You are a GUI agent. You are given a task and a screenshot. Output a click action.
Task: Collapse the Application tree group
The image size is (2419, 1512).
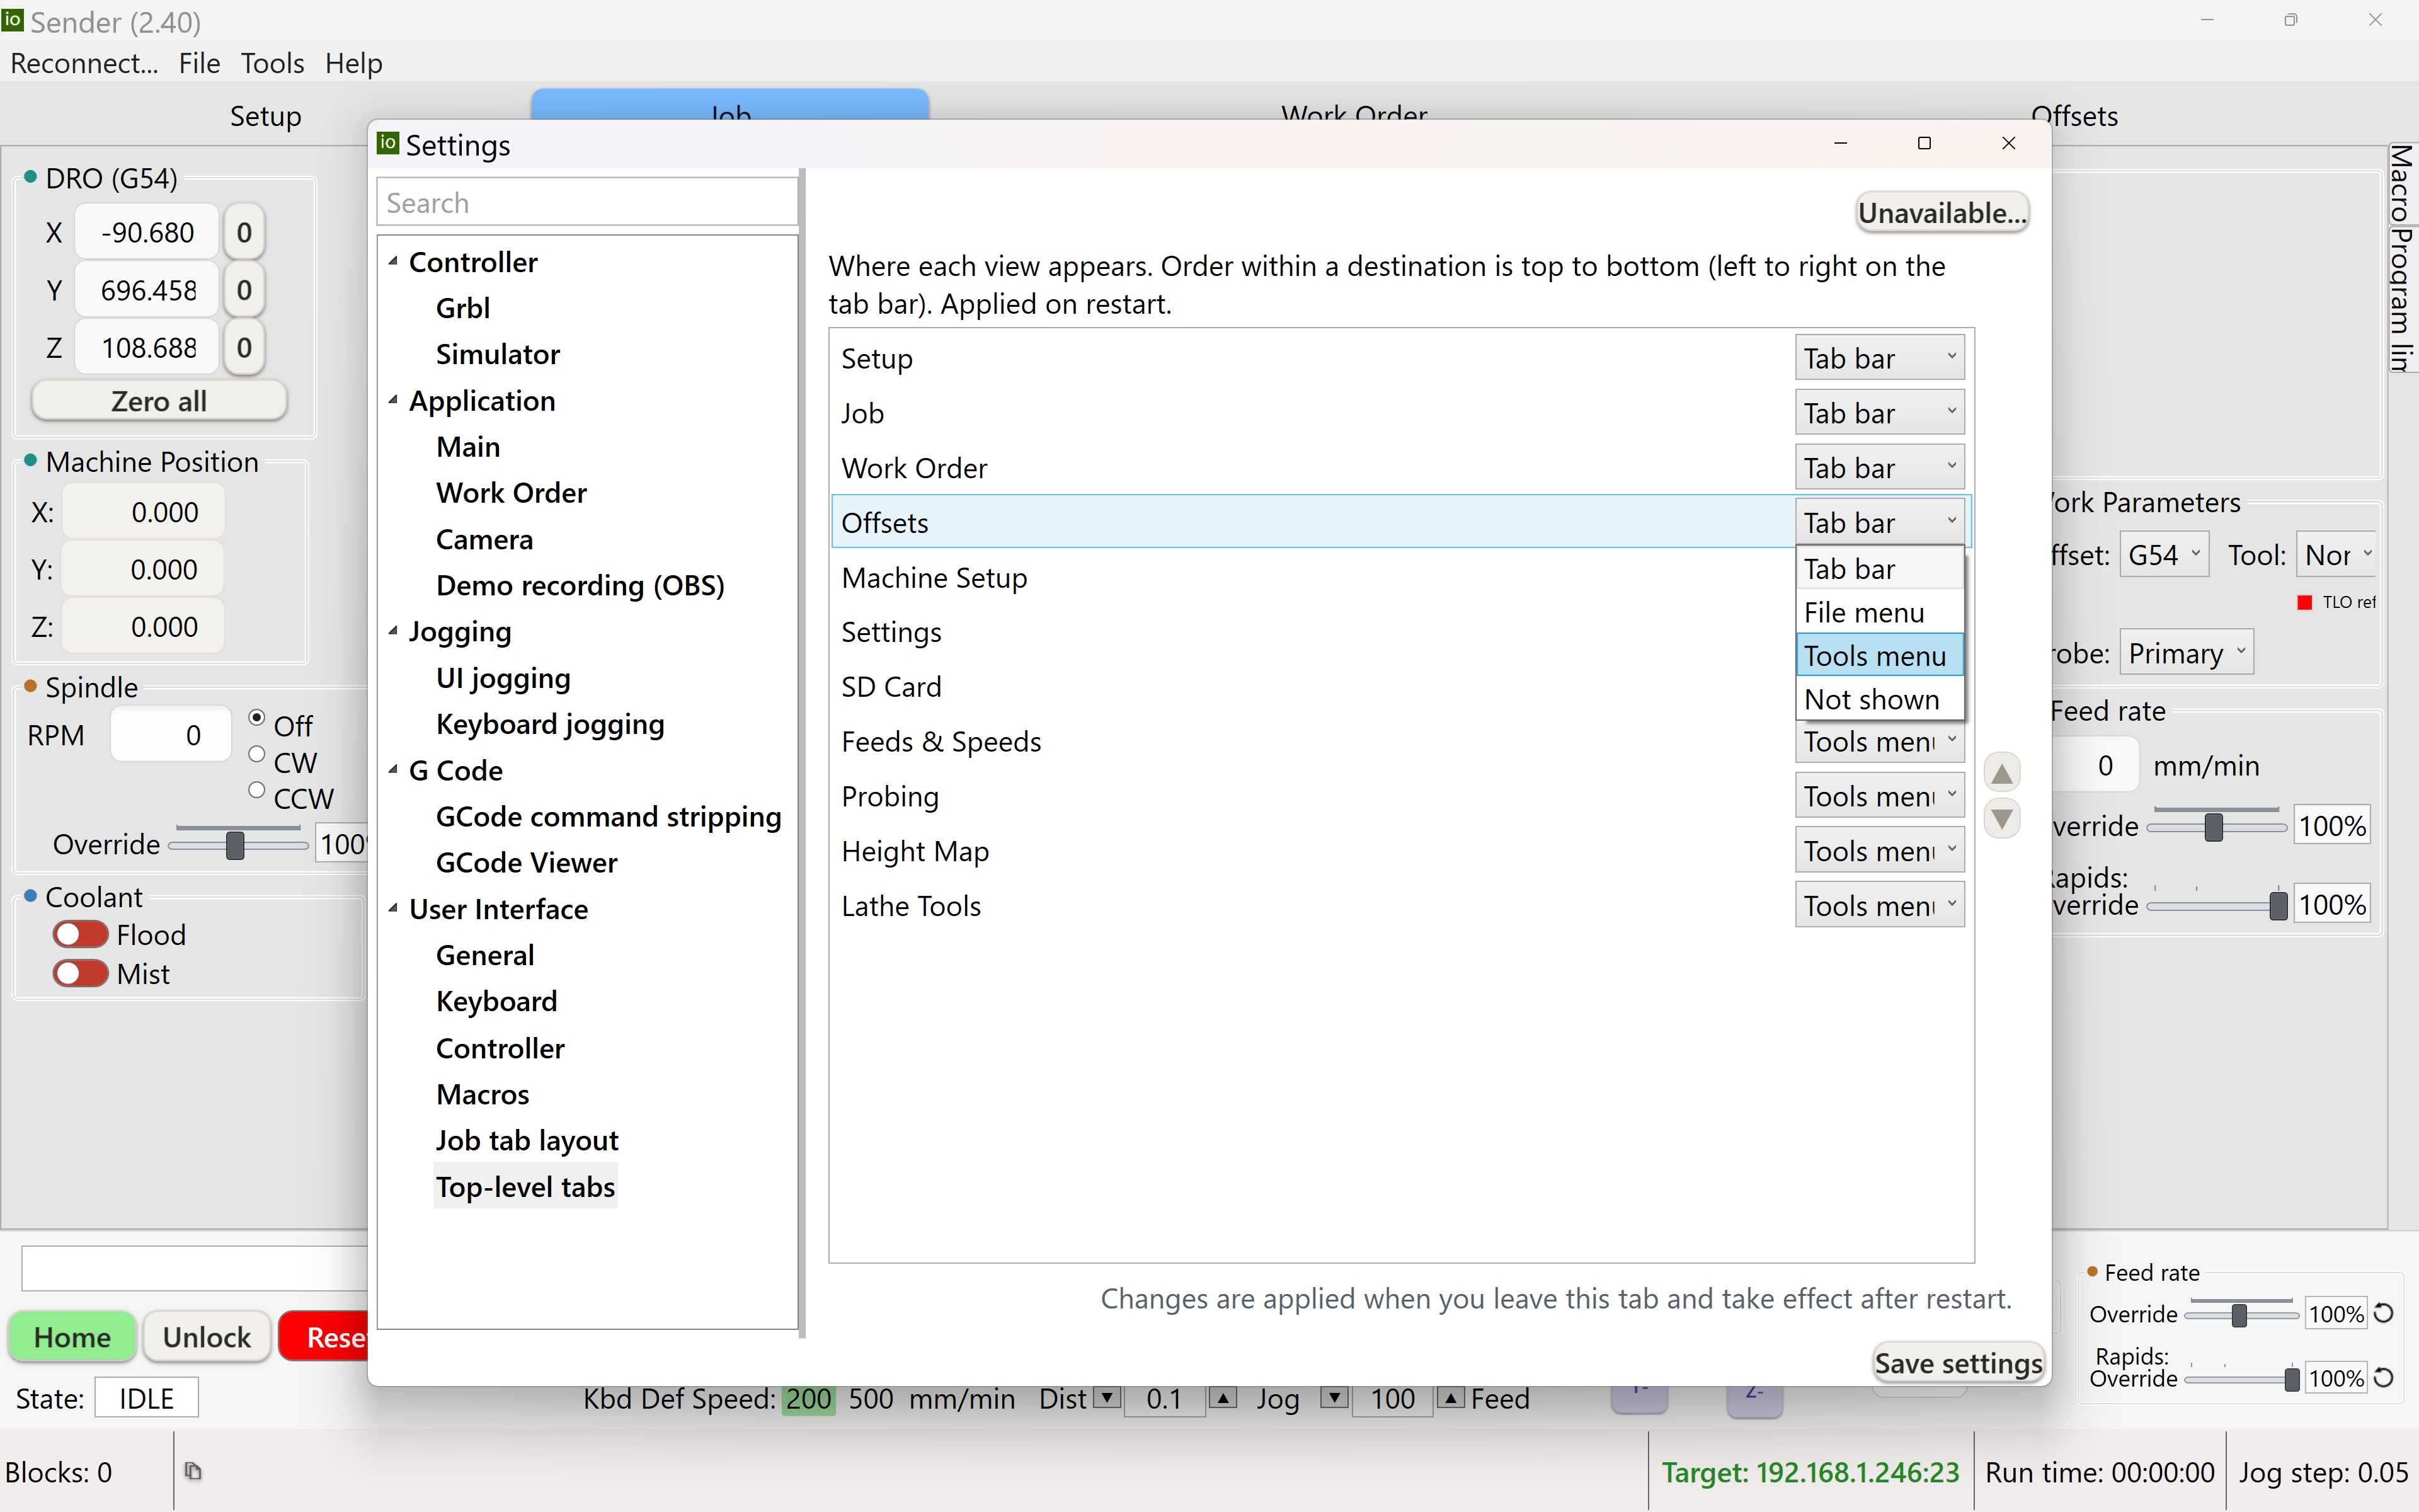[394, 400]
